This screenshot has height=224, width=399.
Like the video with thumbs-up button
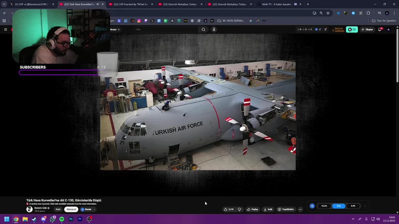pyautogui.click(x=228, y=209)
